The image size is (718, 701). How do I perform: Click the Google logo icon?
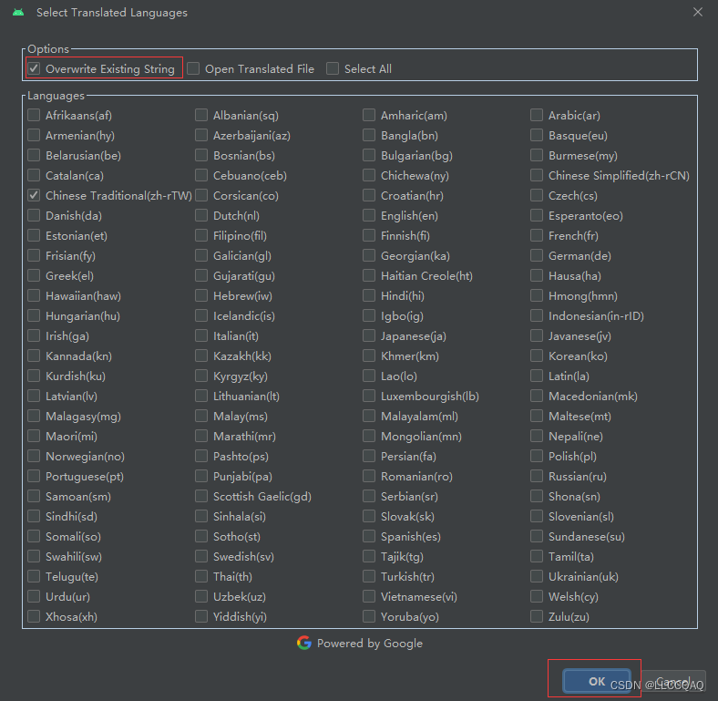(x=304, y=643)
